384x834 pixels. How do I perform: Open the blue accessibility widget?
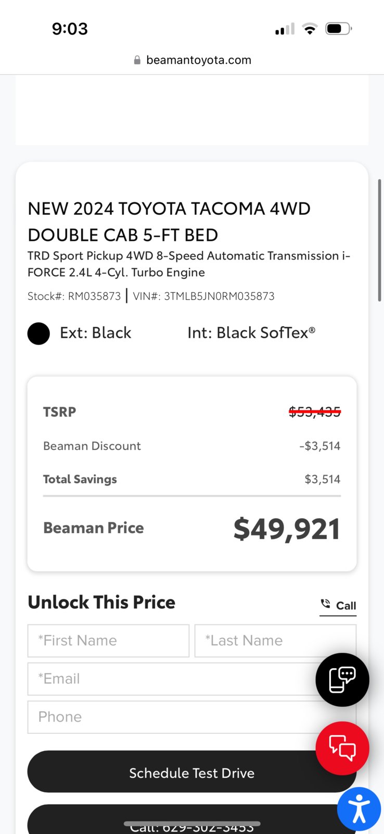[359, 809]
